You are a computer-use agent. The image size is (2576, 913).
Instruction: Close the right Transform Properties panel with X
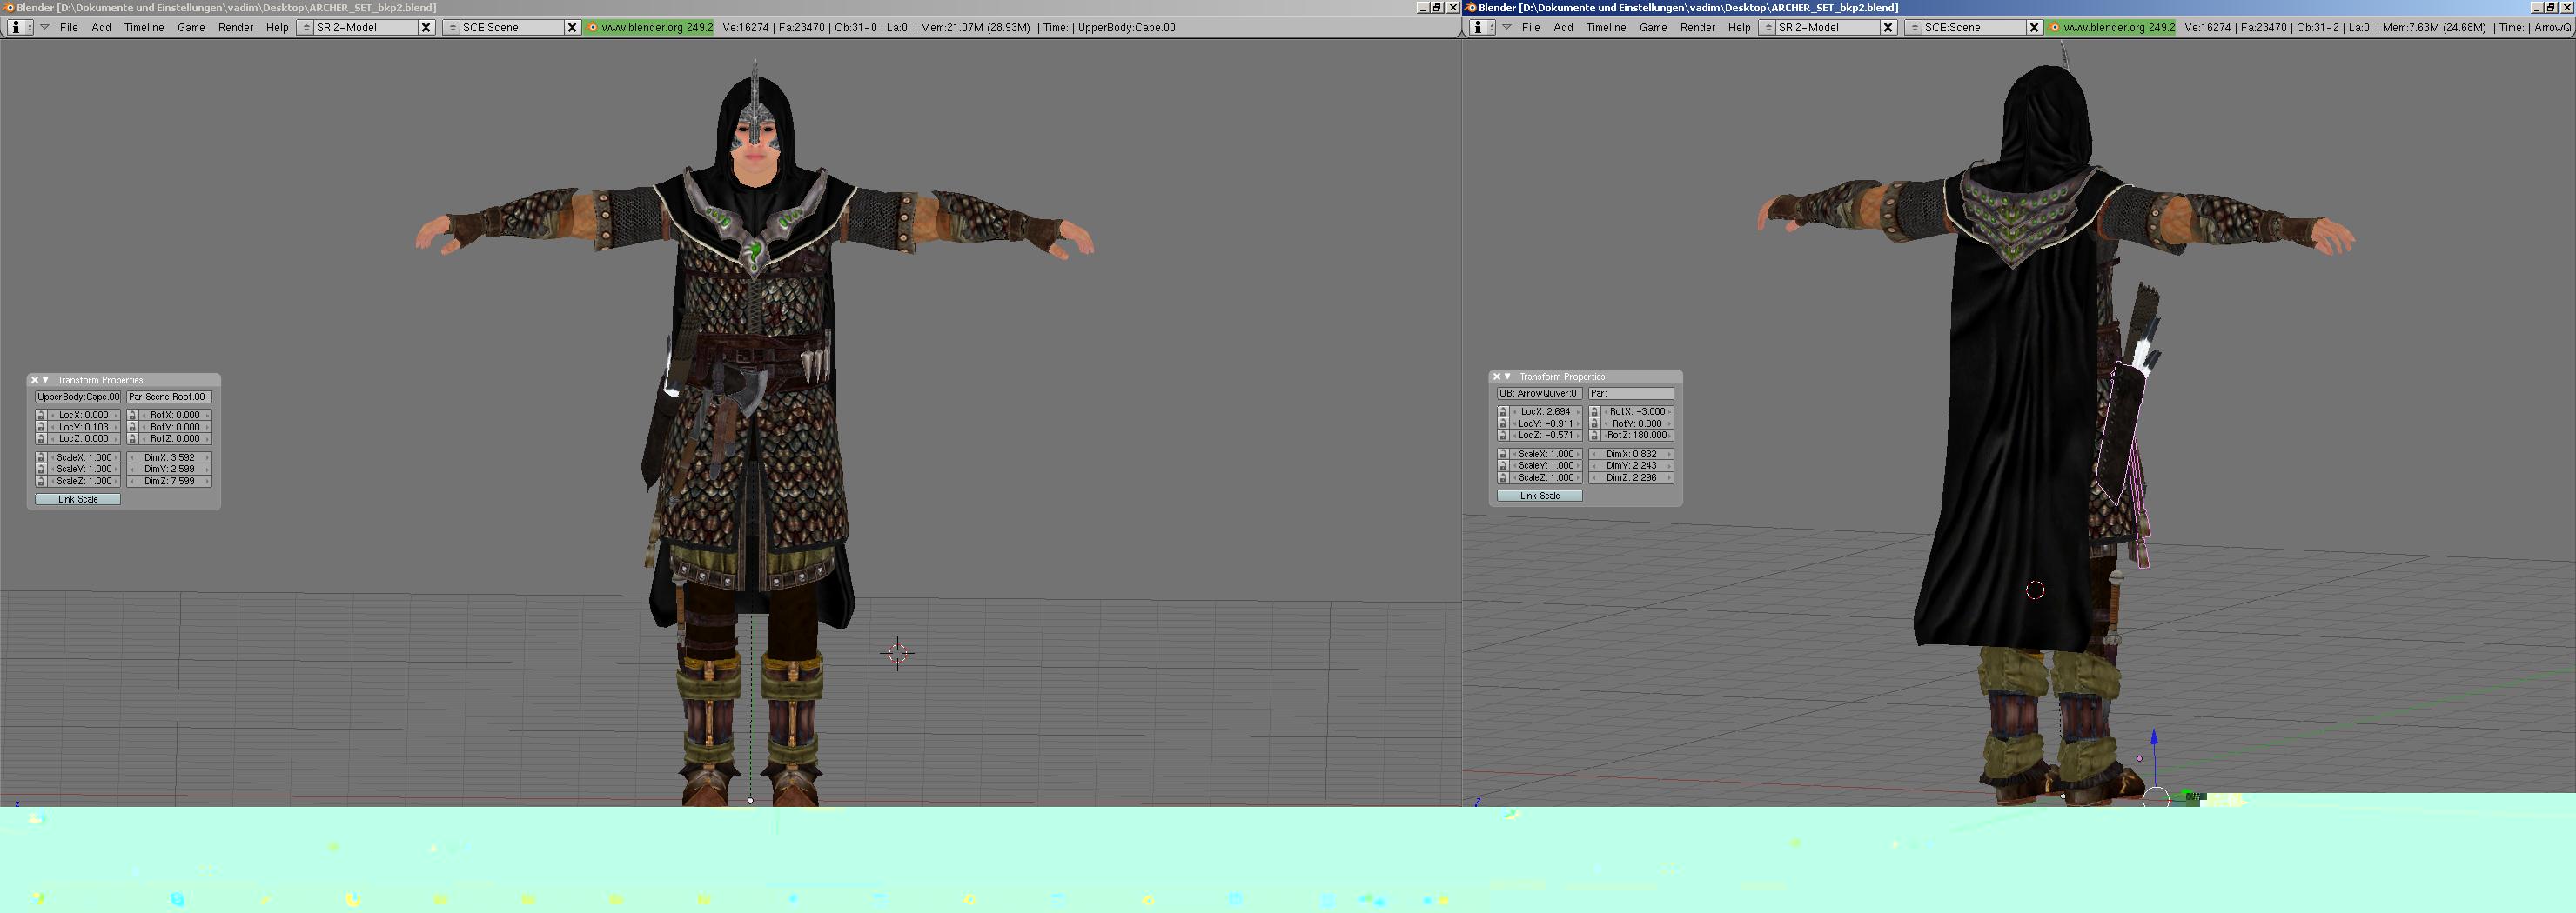click(1496, 377)
